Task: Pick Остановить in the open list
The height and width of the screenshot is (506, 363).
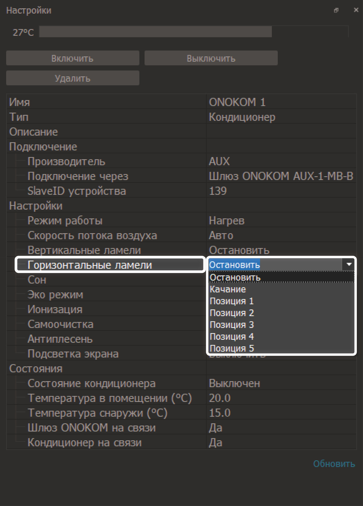Action: [x=235, y=278]
